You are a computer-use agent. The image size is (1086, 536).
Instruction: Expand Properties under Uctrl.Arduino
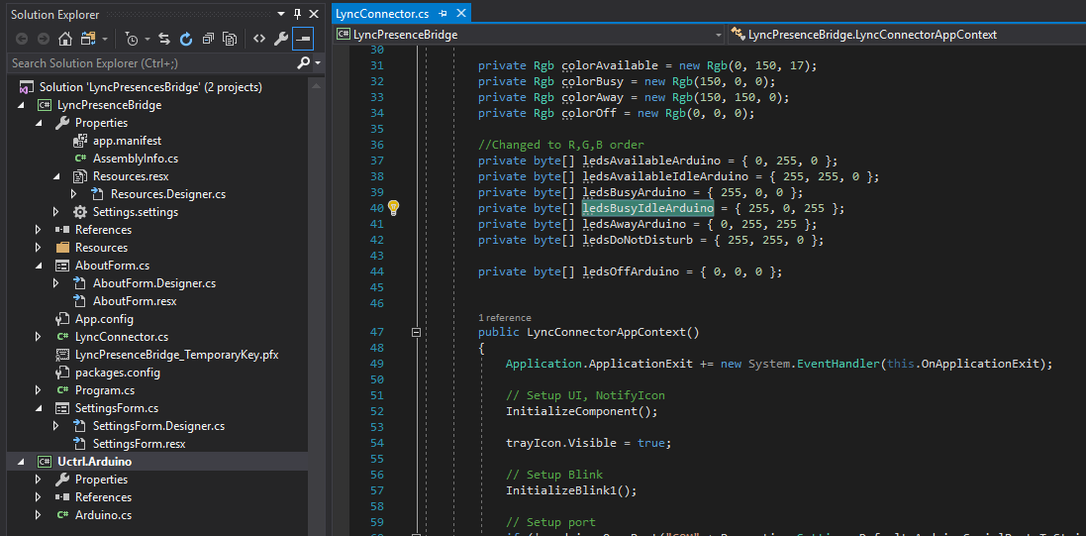pyautogui.click(x=39, y=480)
